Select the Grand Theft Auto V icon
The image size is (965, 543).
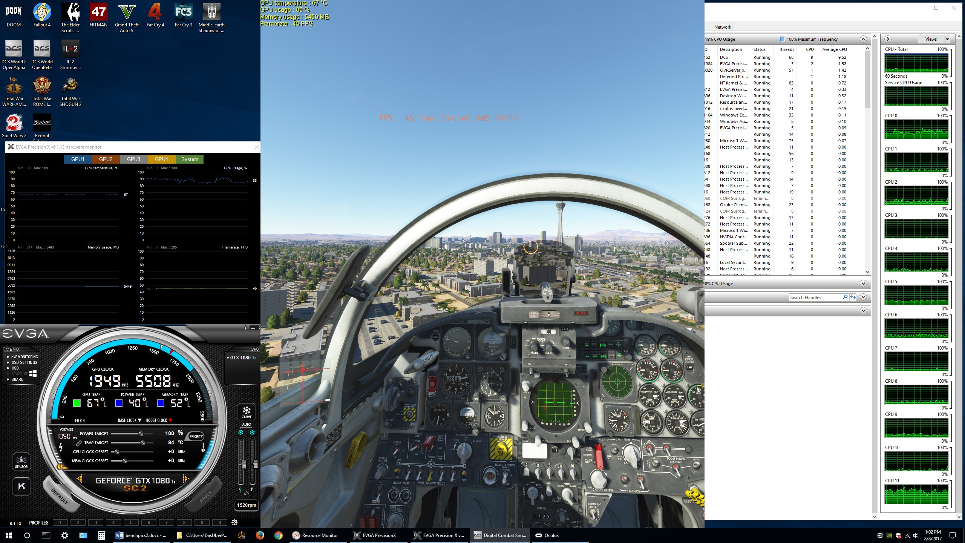(127, 18)
